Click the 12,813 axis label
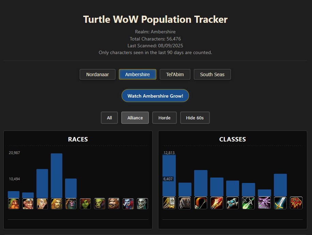This screenshot has width=312, height=235. coord(169,153)
